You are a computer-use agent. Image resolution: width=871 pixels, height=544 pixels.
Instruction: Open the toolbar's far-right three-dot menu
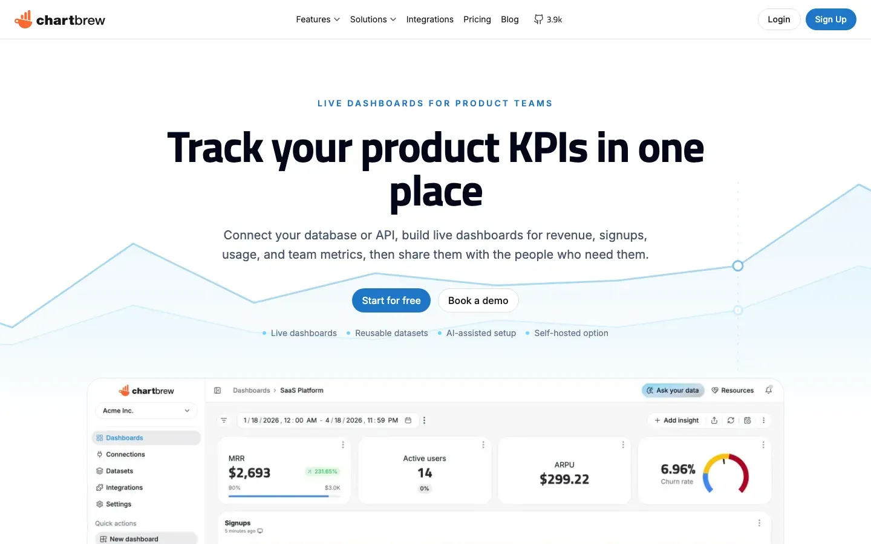pyautogui.click(x=763, y=420)
